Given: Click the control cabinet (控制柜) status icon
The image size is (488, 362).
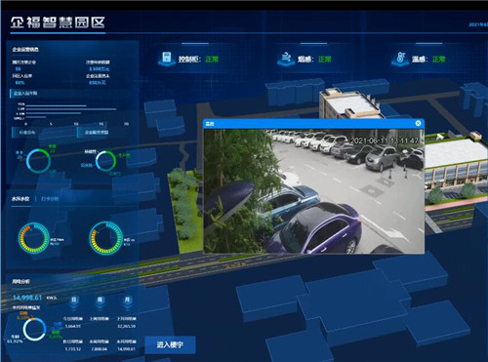Looking at the screenshot, I should [x=167, y=59].
